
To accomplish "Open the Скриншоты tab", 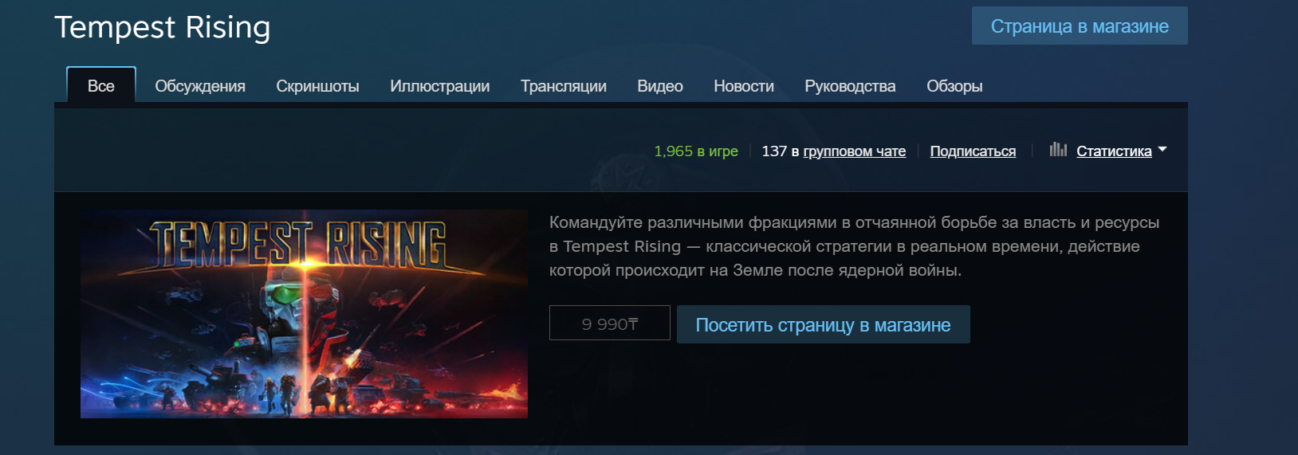I will pos(317,86).
